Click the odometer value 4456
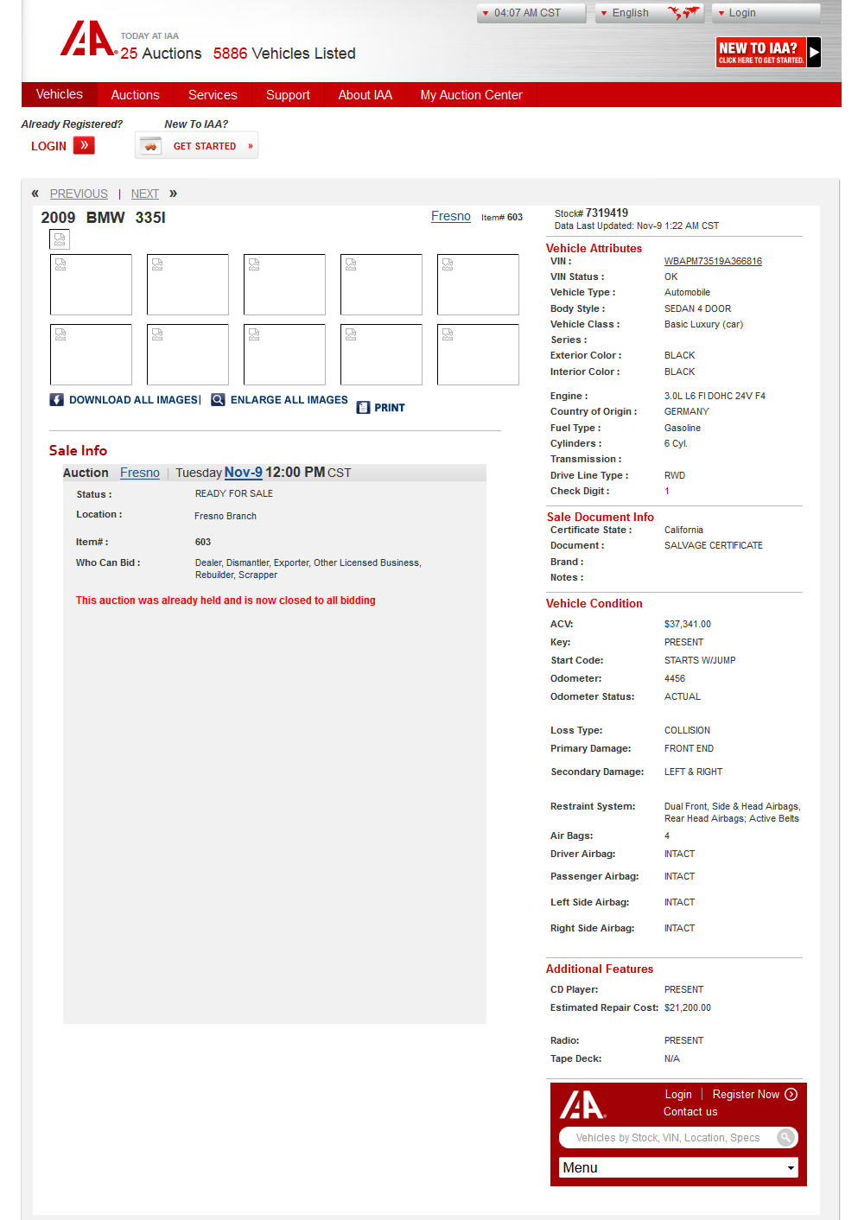This screenshot has height=1220, width=858. click(675, 678)
